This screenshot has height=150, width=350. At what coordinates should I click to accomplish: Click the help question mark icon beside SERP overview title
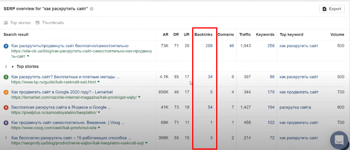pos(92,9)
